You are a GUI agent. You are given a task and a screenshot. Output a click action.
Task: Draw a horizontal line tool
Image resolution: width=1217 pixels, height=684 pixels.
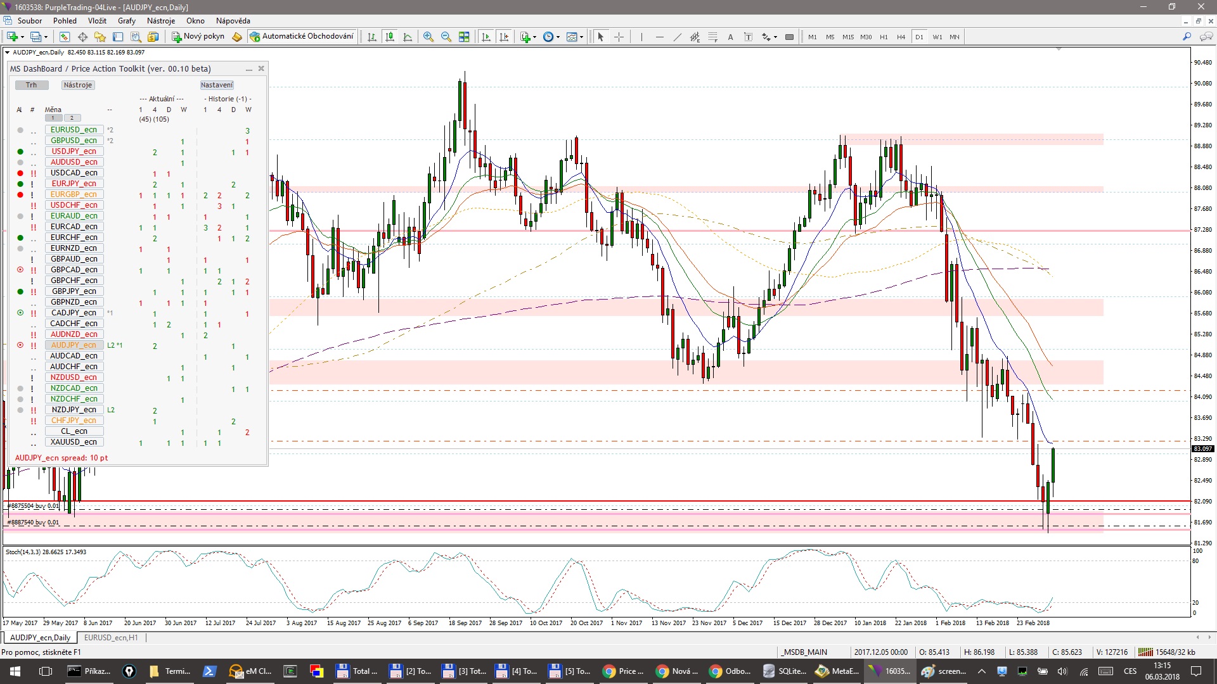click(x=659, y=37)
